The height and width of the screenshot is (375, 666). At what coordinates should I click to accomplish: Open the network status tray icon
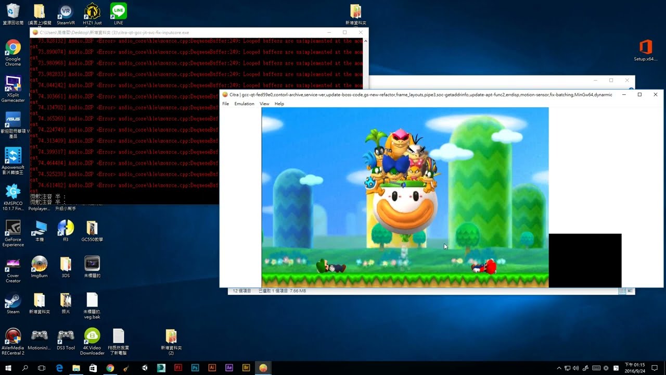click(x=568, y=368)
